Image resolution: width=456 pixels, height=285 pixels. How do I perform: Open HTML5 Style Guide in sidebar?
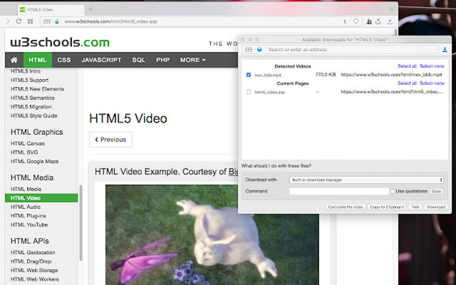point(34,116)
